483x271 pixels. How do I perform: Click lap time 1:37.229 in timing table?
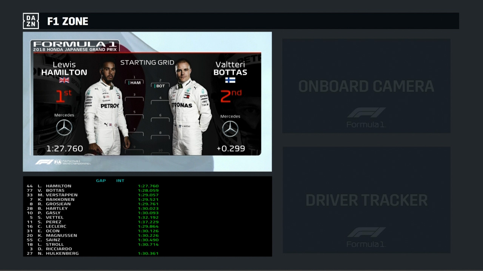click(148, 222)
